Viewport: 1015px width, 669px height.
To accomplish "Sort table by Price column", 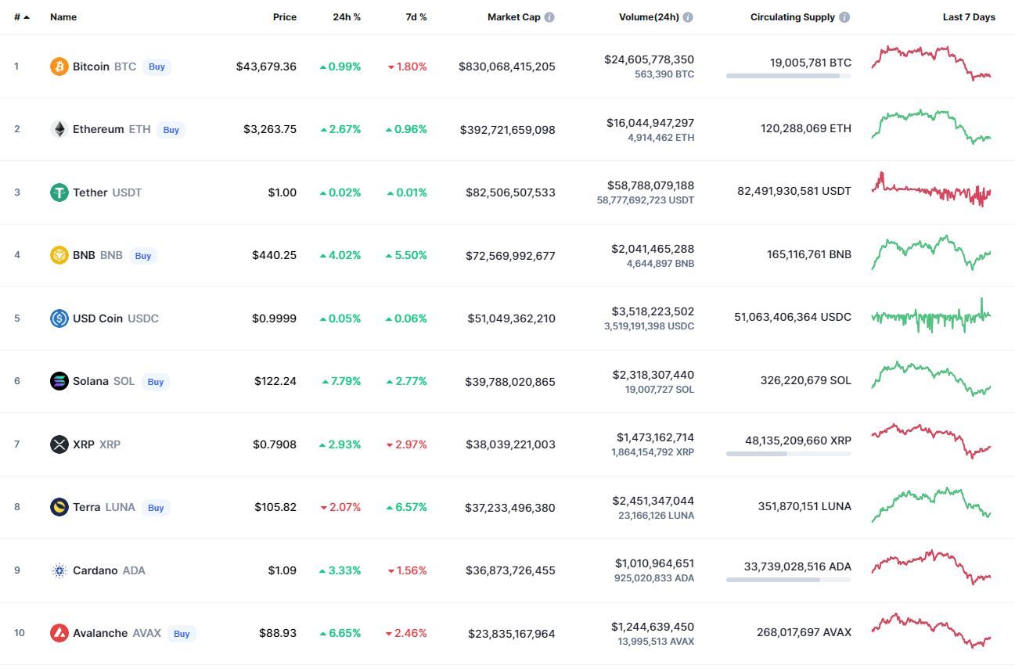I will click(x=285, y=17).
